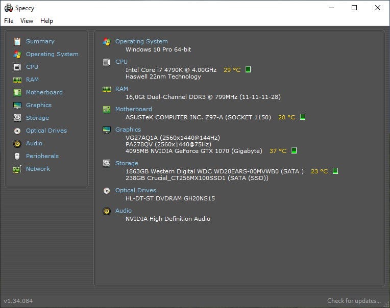The image size is (390, 308).
Task: Open Graphics section label in sidebar
Action: tap(39, 105)
